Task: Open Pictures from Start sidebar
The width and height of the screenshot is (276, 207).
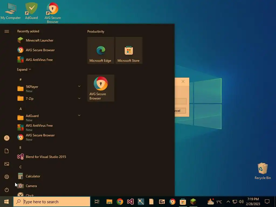Action: (x=7, y=164)
